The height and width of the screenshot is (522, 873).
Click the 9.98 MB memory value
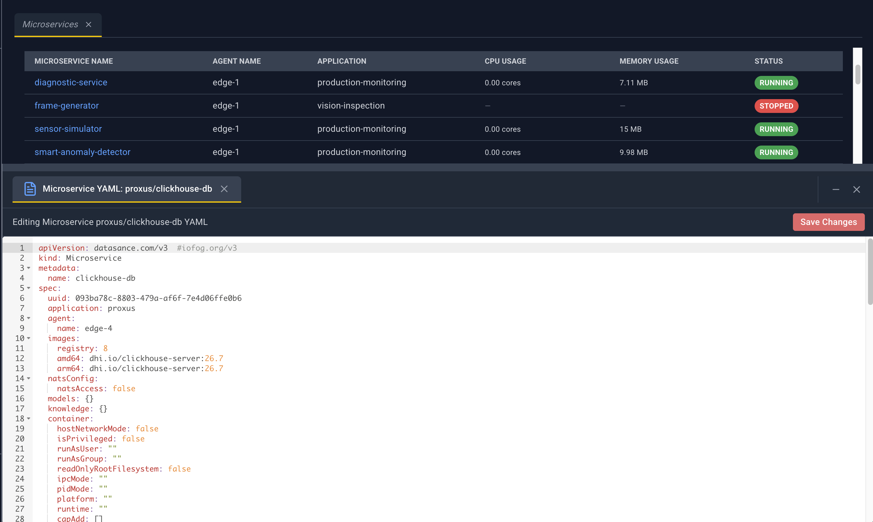pyautogui.click(x=634, y=152)
